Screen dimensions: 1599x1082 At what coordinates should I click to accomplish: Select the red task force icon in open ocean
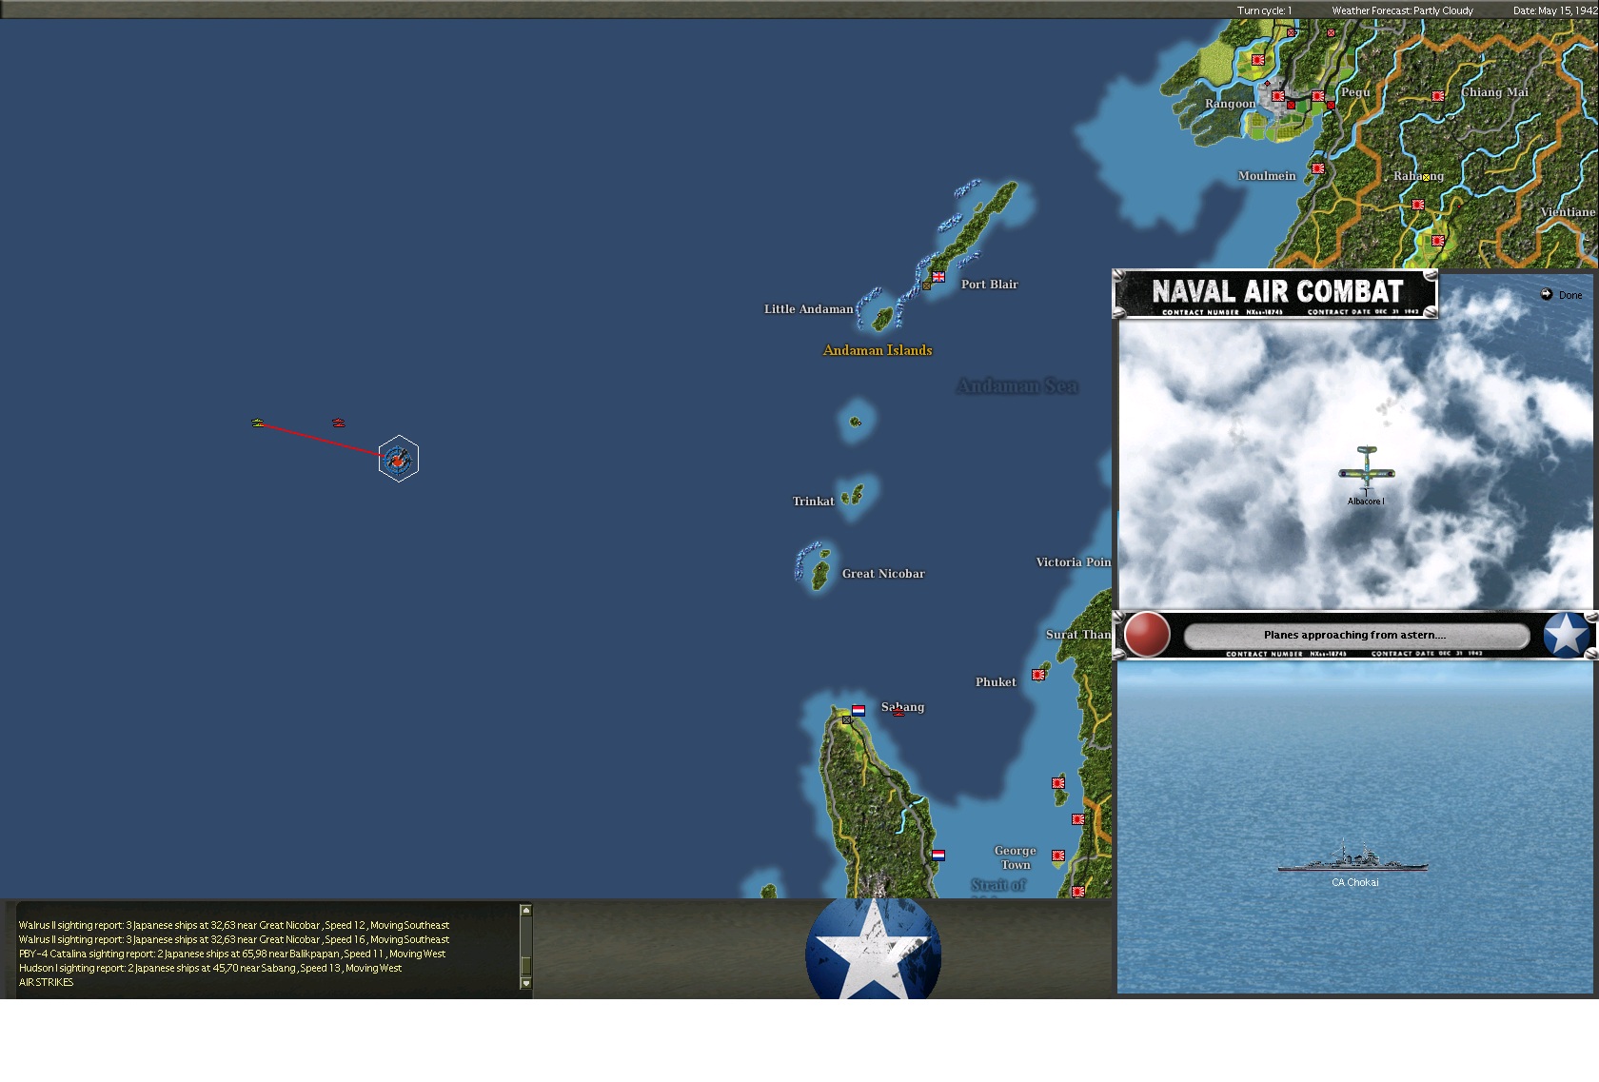pos(338,422)
